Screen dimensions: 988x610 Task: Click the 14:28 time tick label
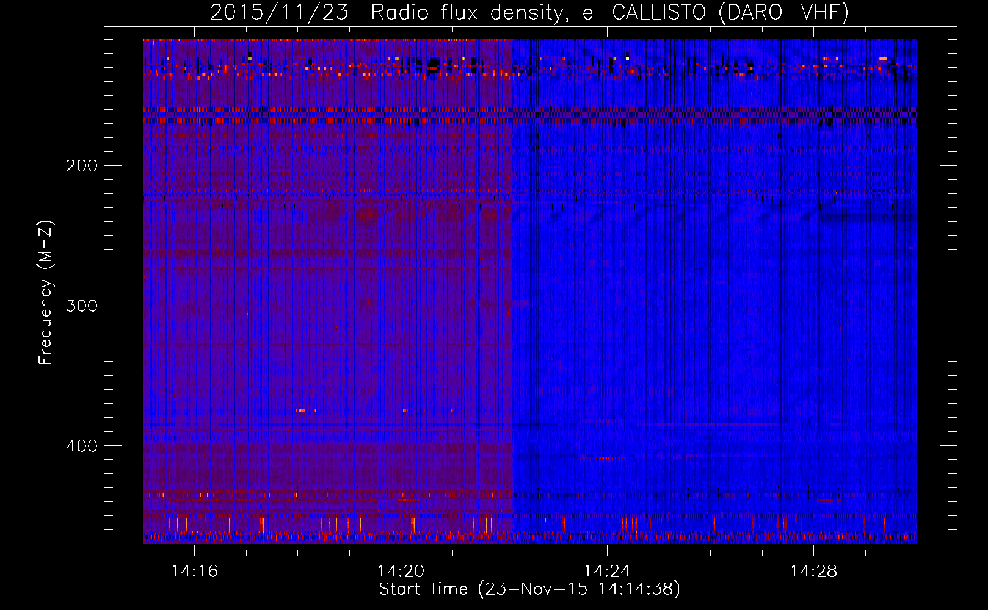813,572
